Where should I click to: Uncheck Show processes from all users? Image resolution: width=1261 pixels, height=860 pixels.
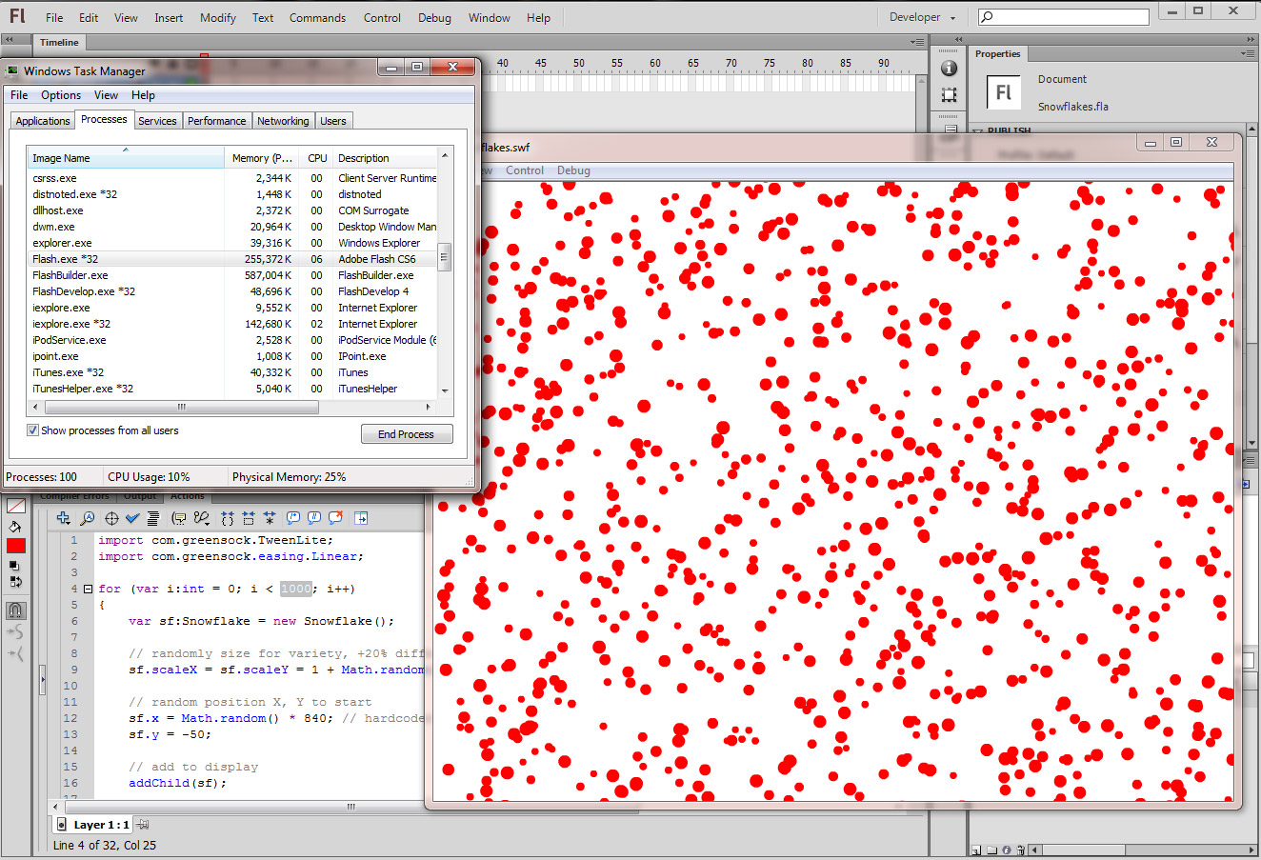pos(33,430)
